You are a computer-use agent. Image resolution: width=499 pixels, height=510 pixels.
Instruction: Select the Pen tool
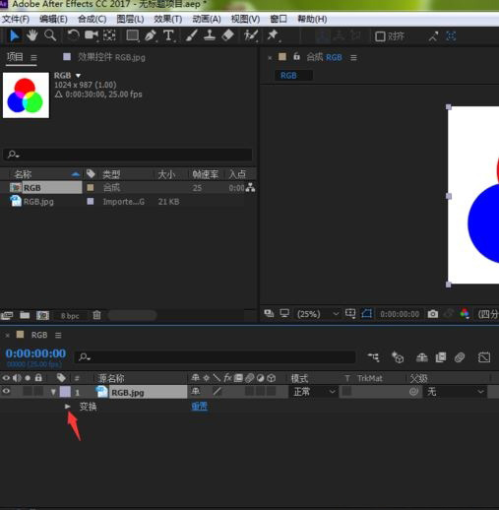[151, 35]
